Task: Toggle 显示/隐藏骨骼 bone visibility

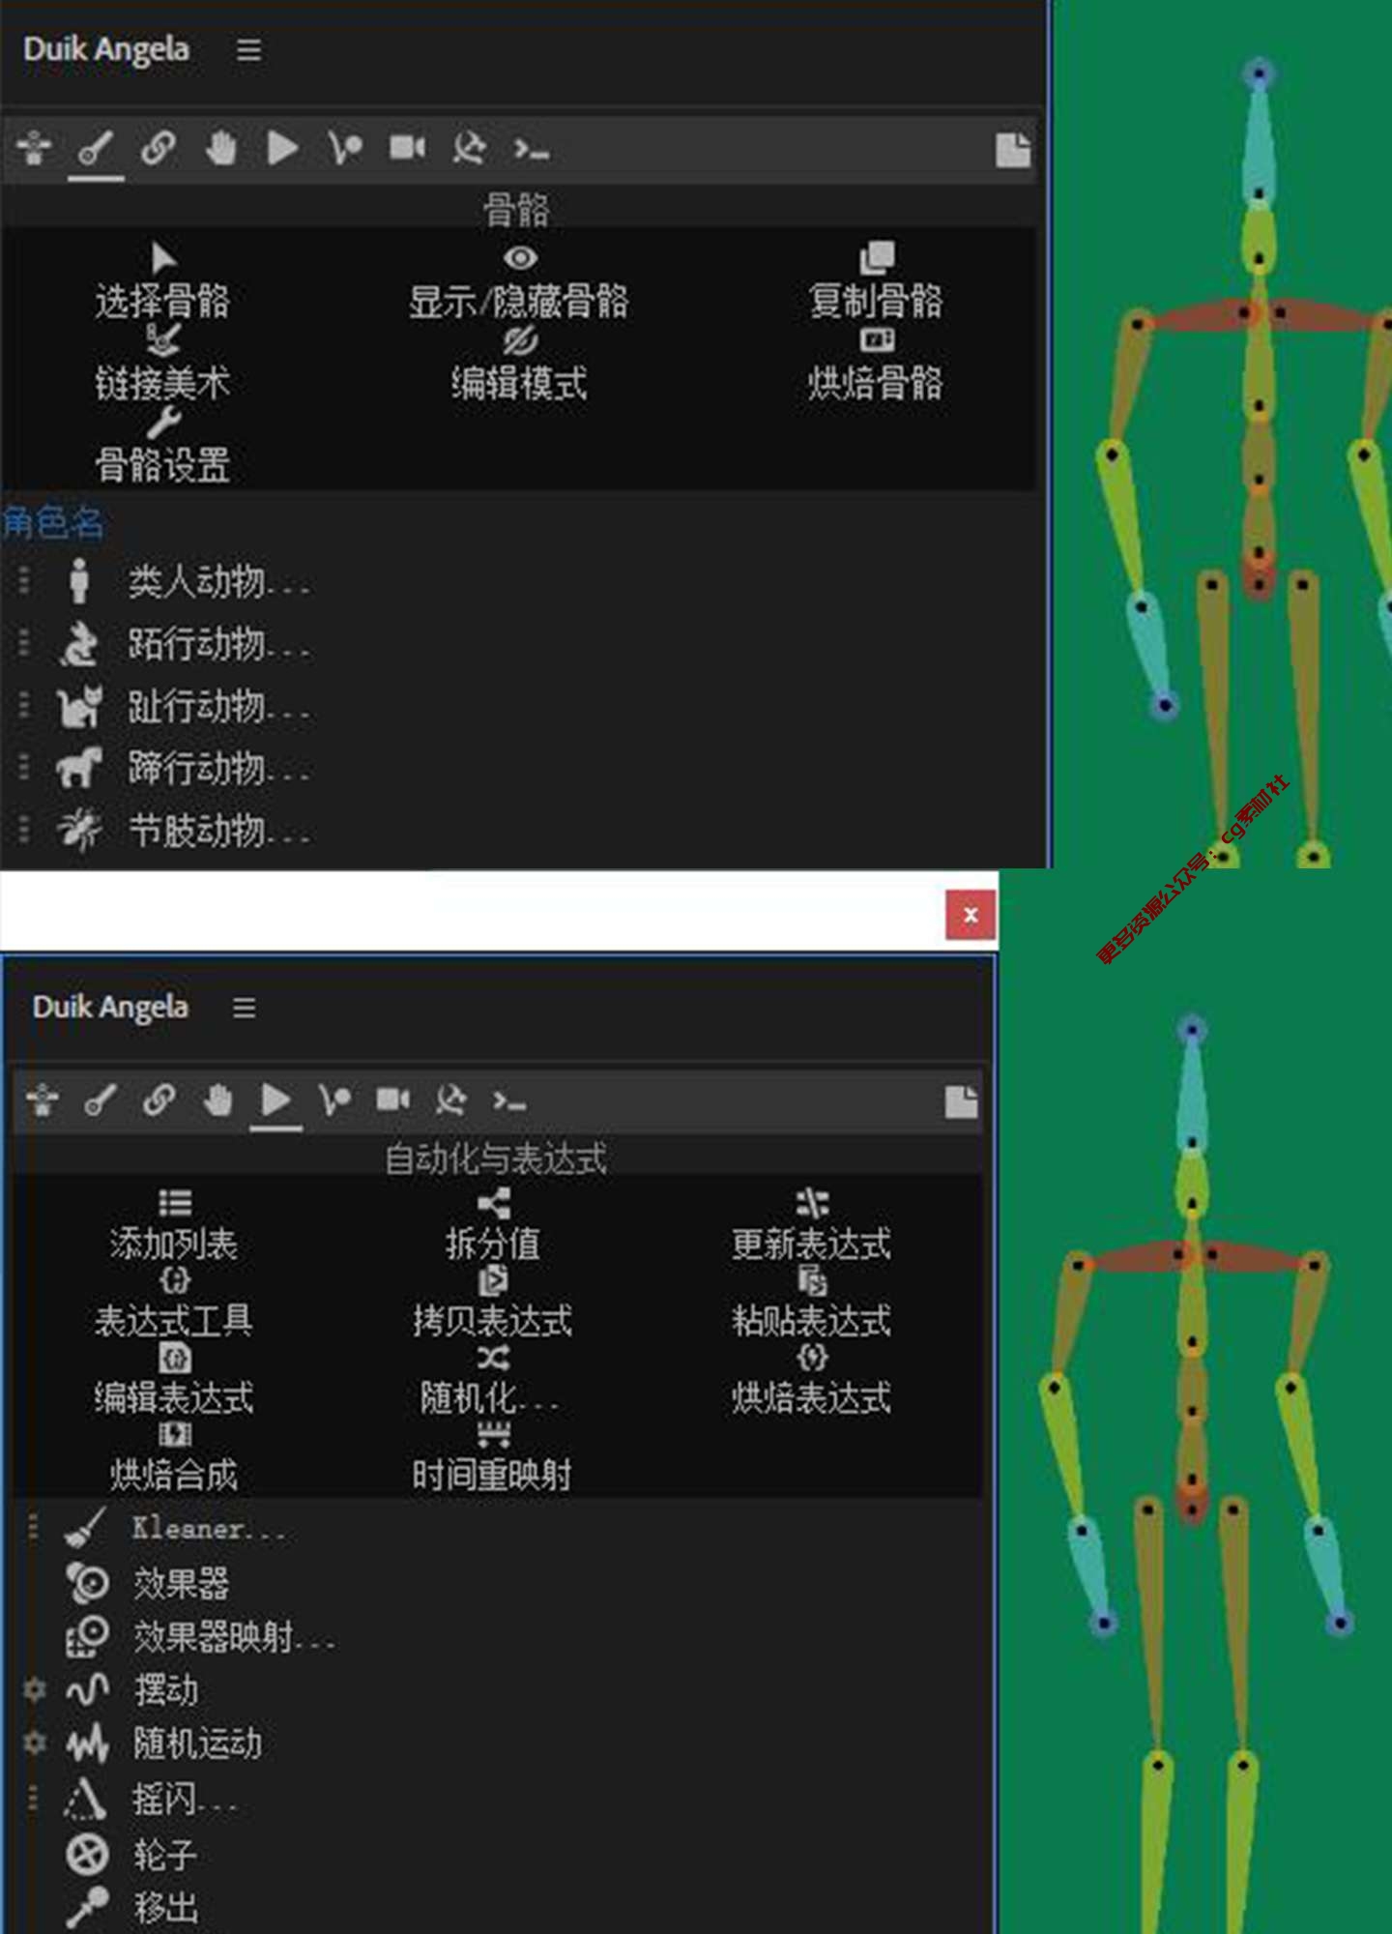Action: click(x=519, y=282)
